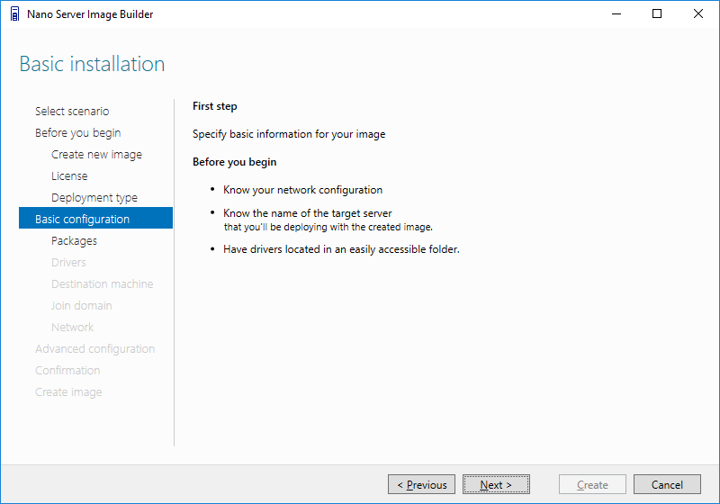Open the Deployment type step
This screenshot has width=720, height=504.
94,197
